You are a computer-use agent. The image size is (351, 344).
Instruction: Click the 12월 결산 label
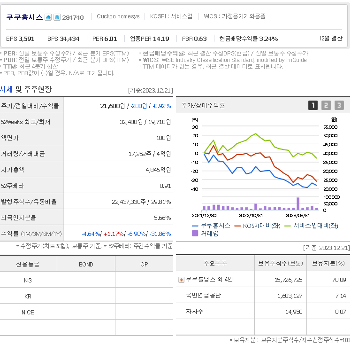(331, 39)
